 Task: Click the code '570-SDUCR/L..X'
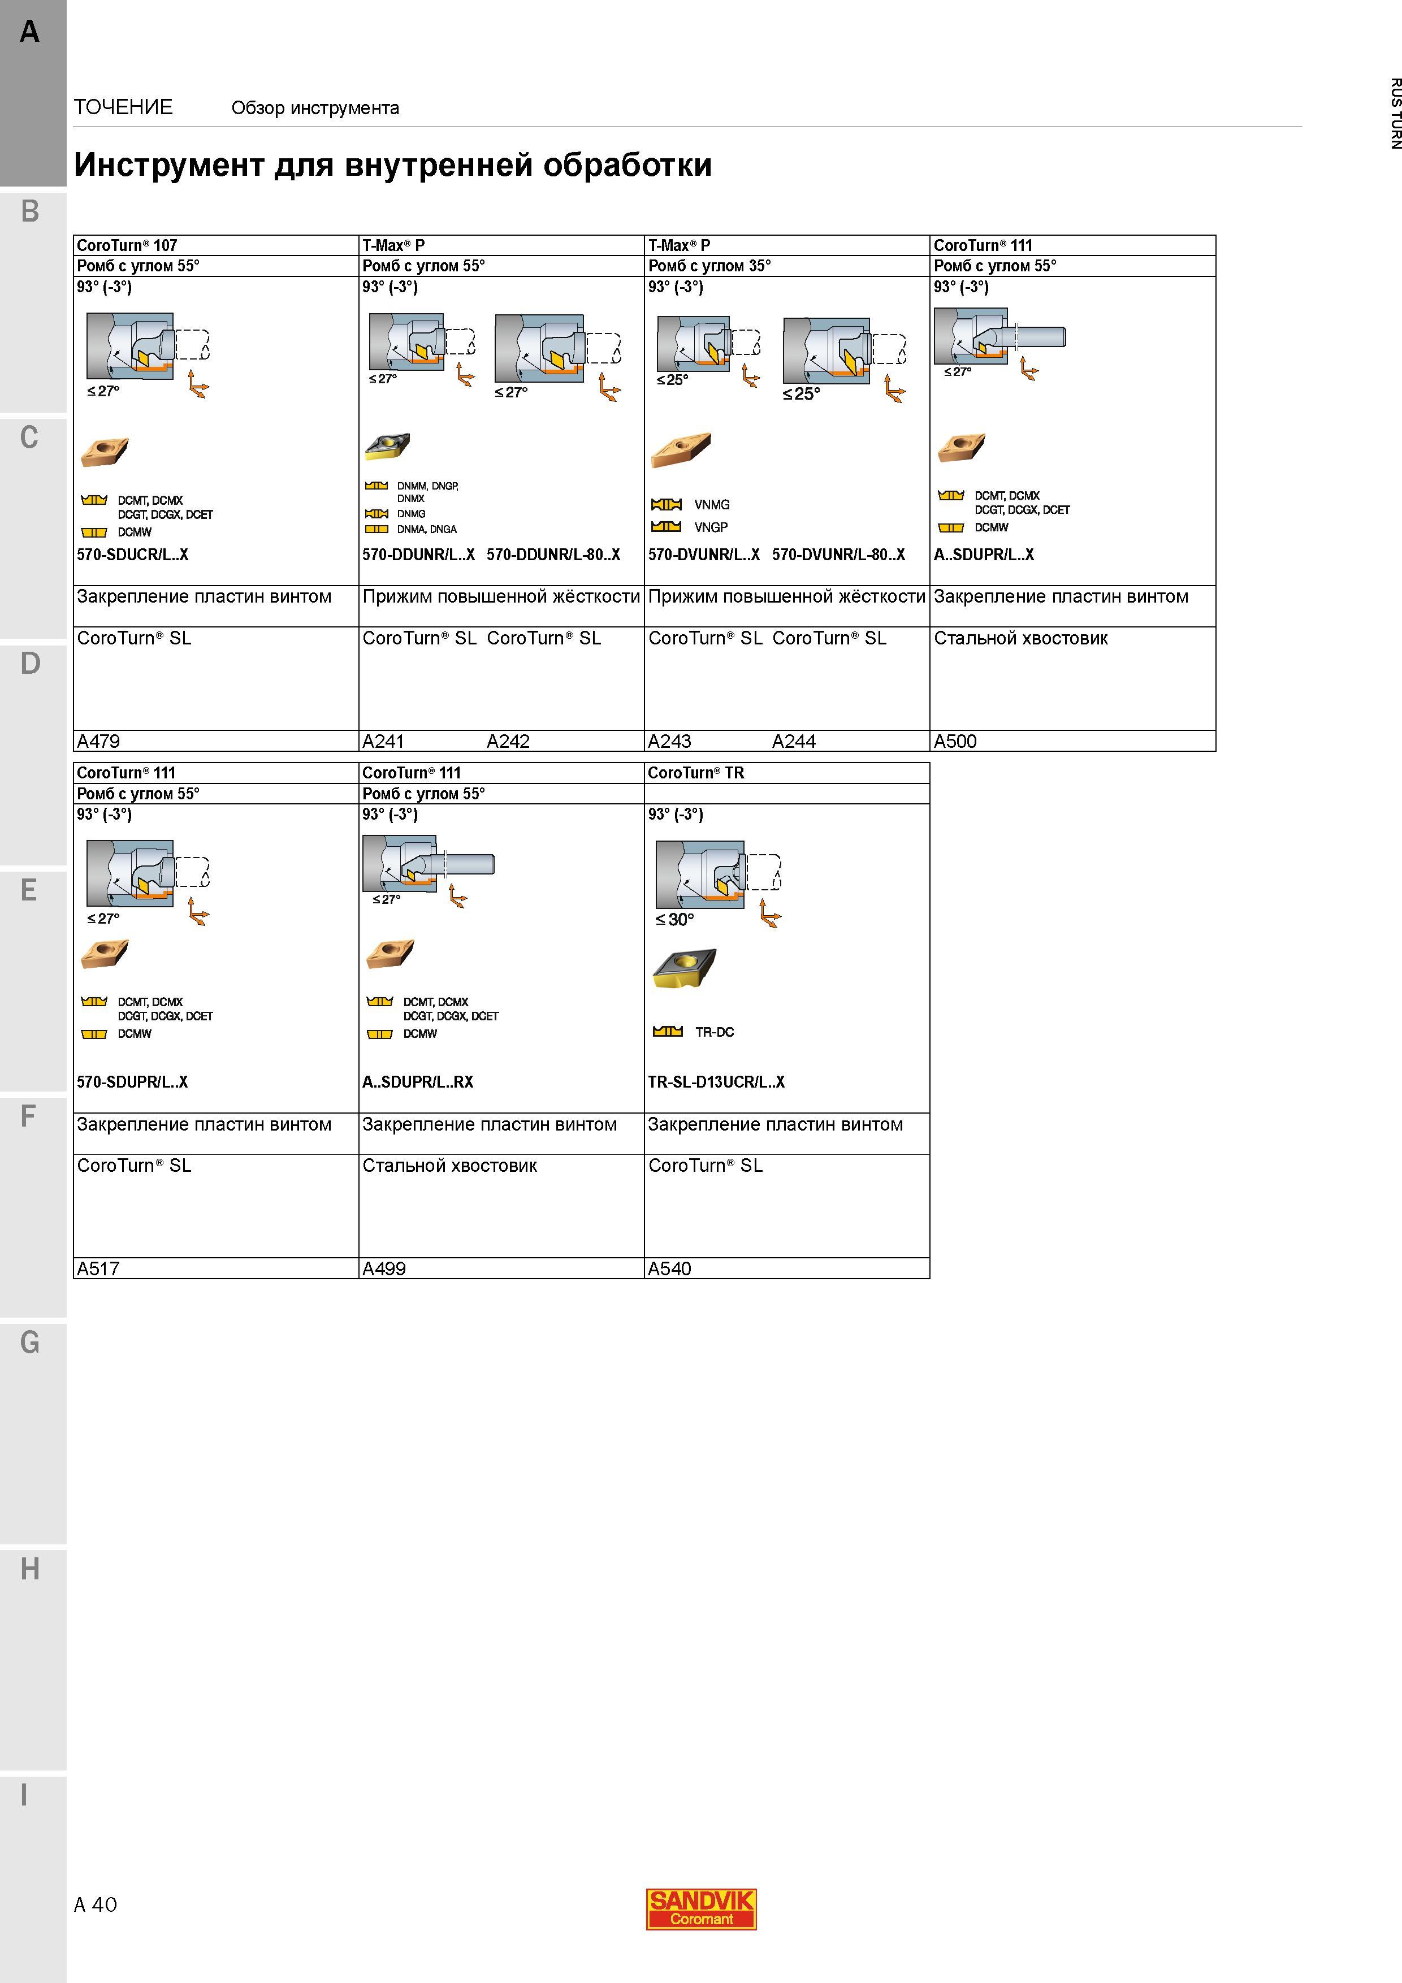coord(132,555)
